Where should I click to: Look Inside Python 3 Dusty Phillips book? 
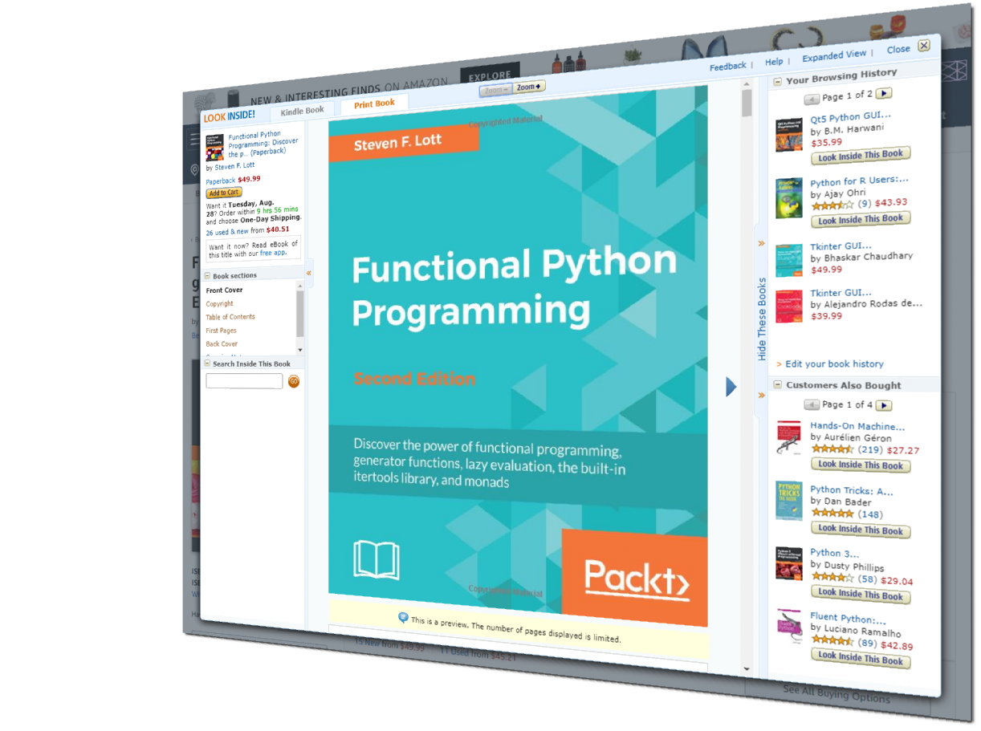click(861, 595)
